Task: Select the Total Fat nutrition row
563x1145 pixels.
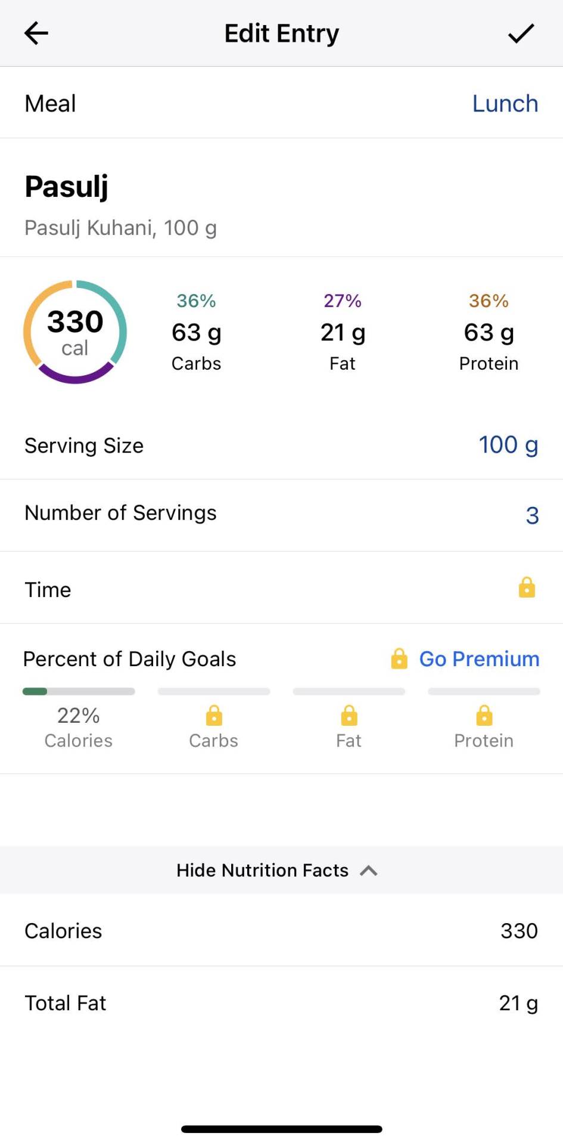Action: [x=281, y=1003]
